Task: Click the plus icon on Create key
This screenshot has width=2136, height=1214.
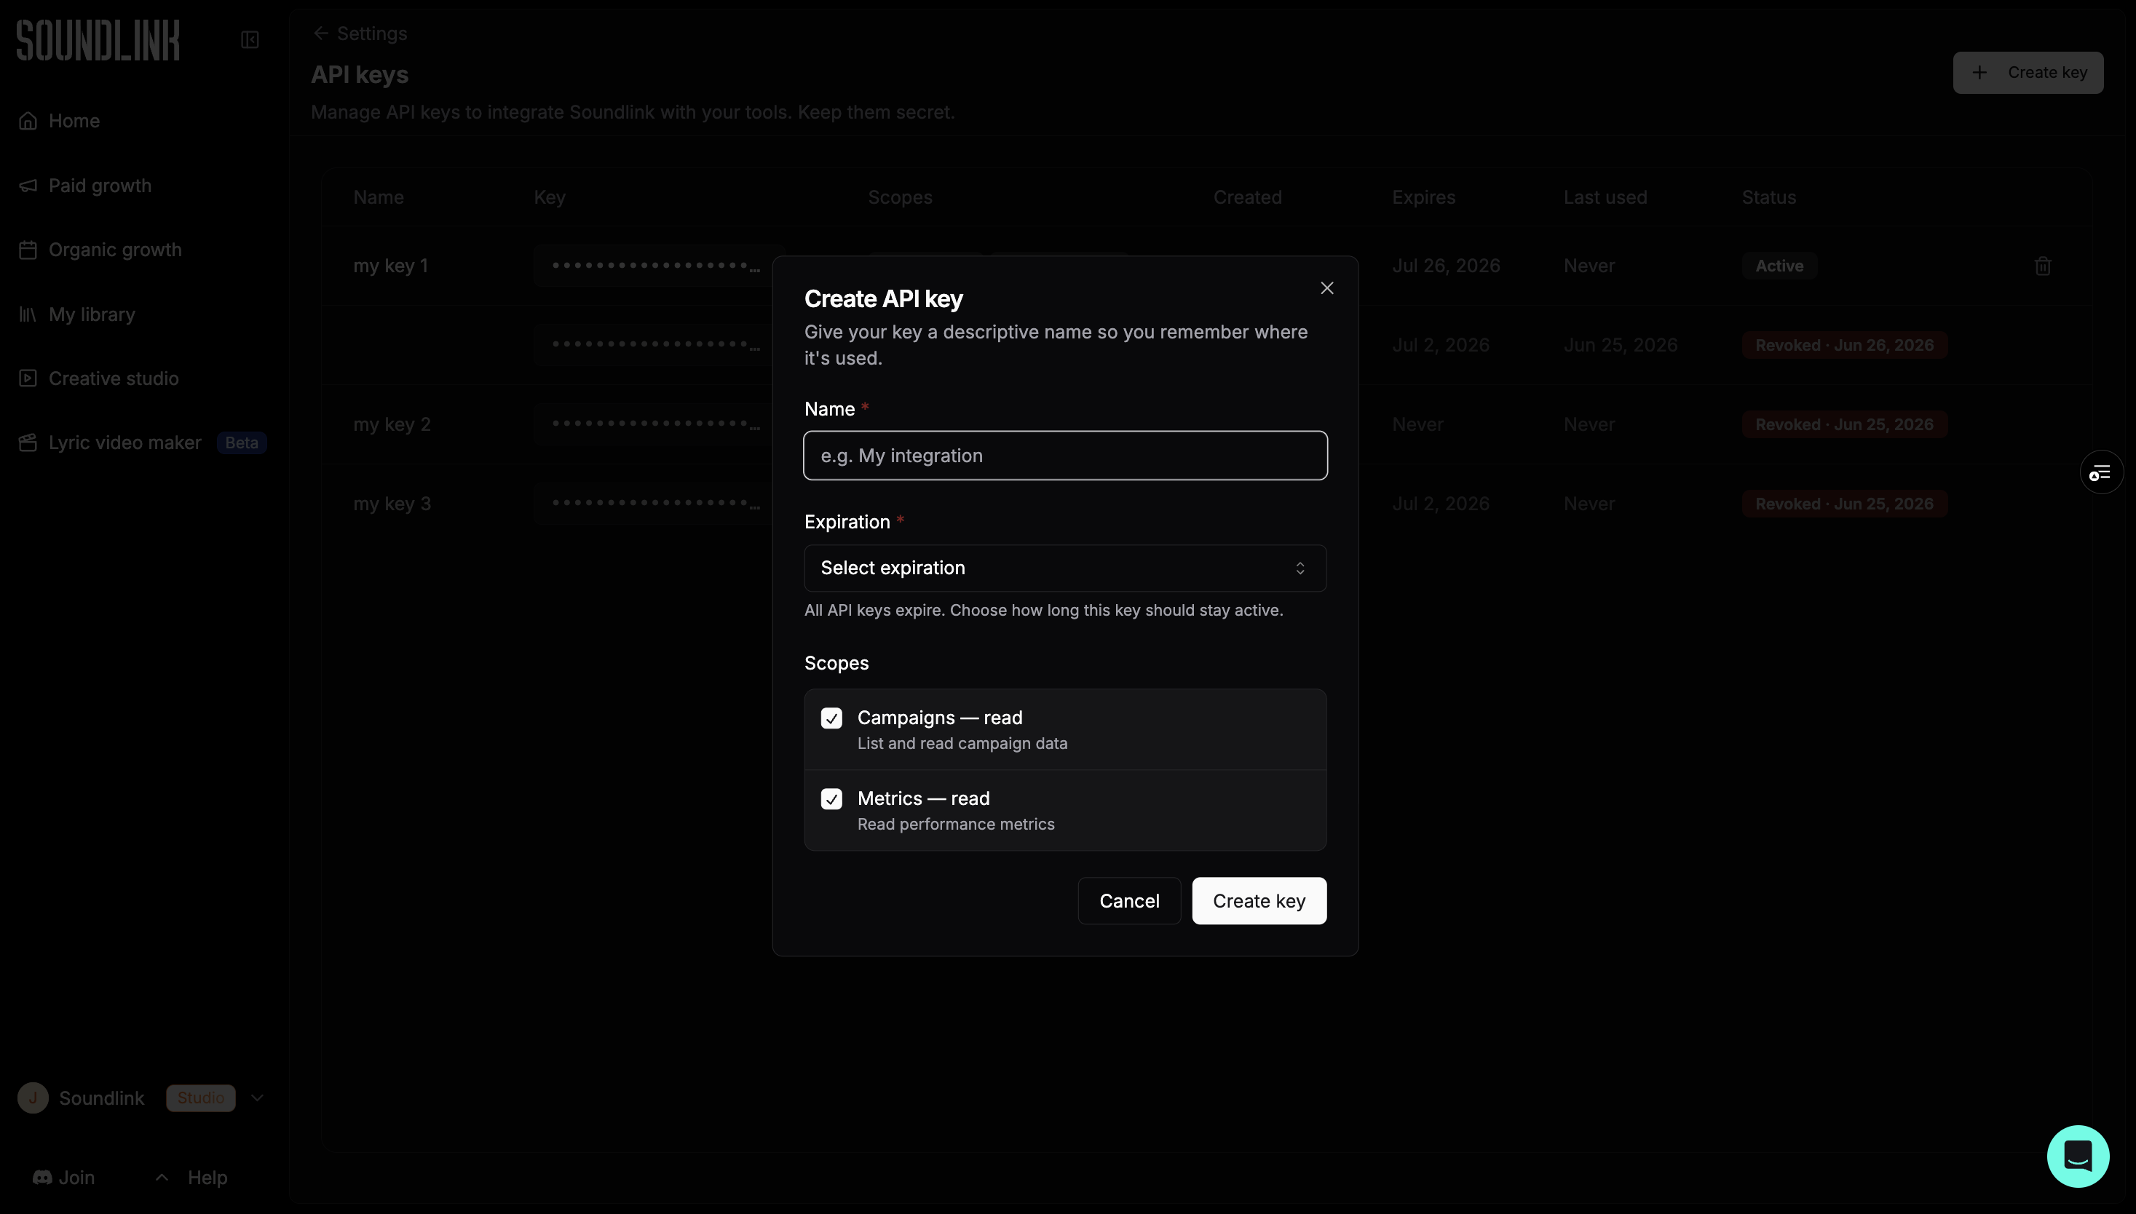Action: pos(1979,73)
